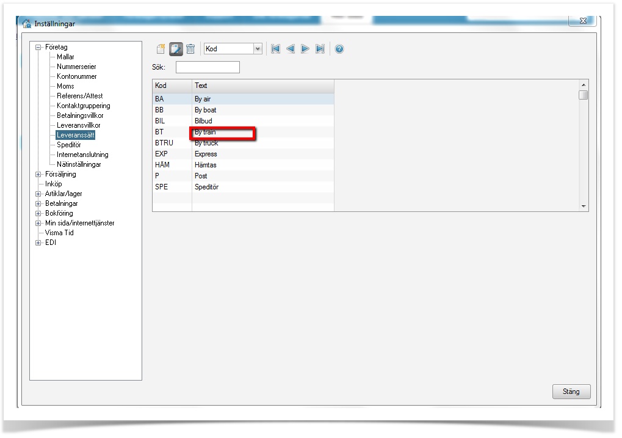Collapse the Företag tree node
This screenshot has height=438, width=622.
(x=38, y=47)
